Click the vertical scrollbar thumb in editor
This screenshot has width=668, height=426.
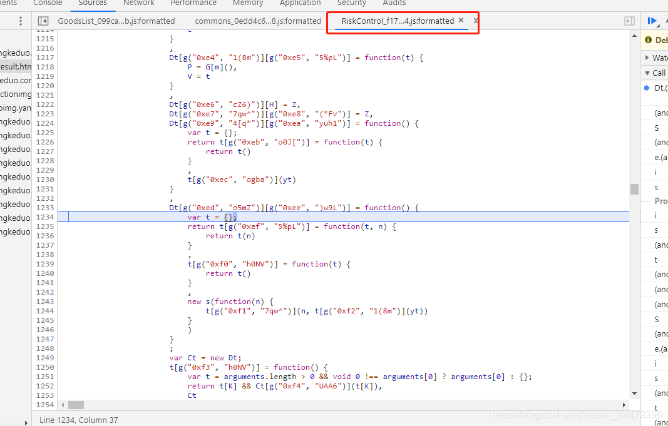coord(634,189)
